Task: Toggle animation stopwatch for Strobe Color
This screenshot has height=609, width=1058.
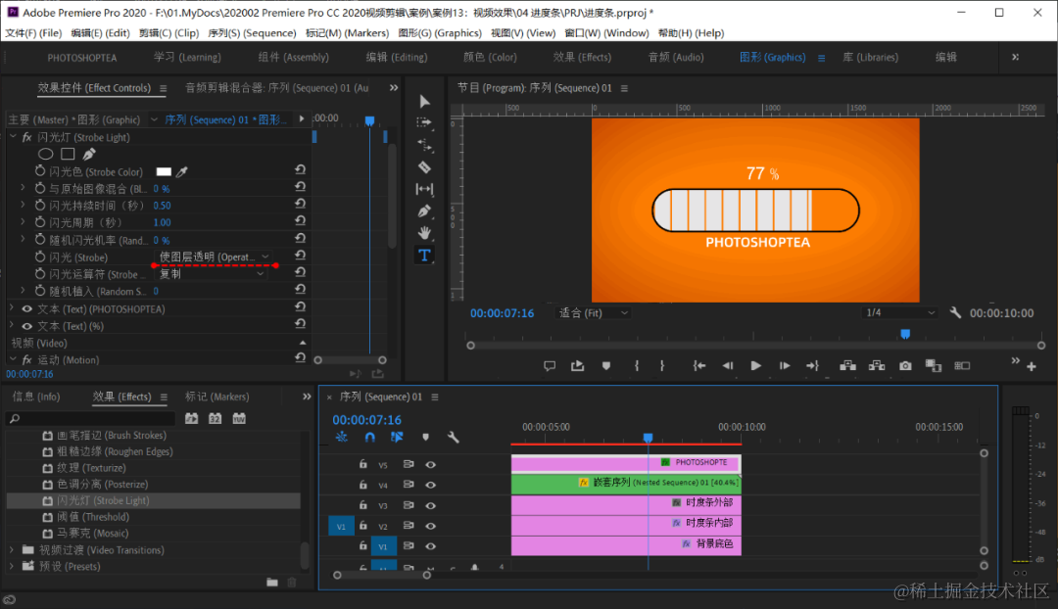Action: [x=40, y=171]
